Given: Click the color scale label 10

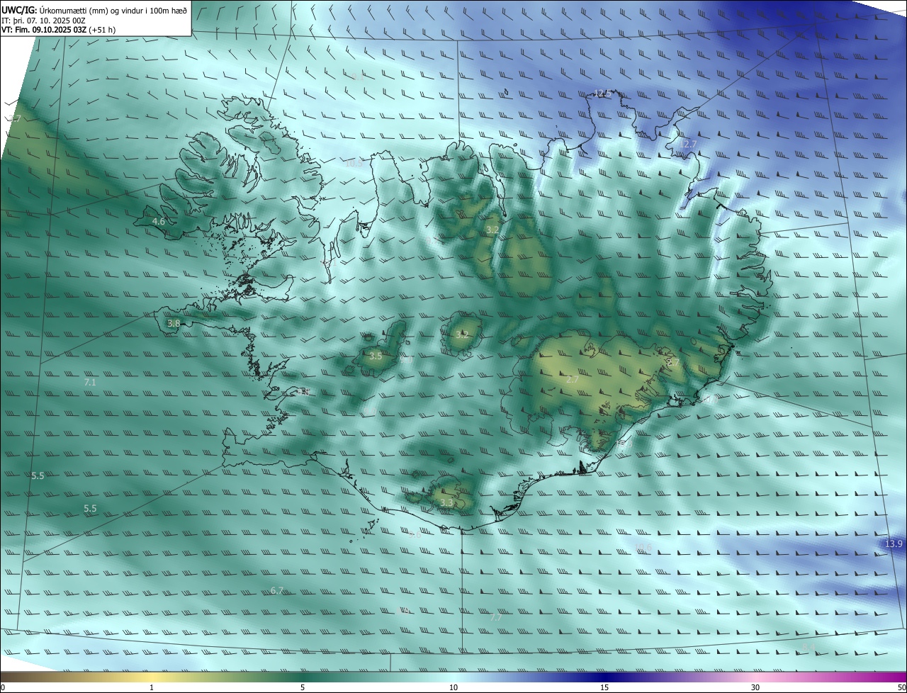Looking at the screenshot, I should click(x=453, y=687).
